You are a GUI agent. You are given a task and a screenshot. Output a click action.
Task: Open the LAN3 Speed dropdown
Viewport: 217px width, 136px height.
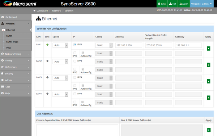click(x=60, y=78)
